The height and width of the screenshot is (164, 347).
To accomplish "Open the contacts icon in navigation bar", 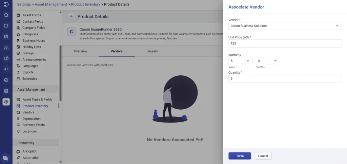I will pos(6,37).
